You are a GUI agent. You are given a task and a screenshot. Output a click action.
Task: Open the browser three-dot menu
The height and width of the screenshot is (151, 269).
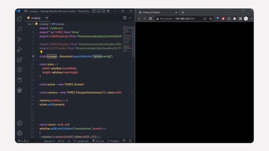click(x=251, y=18)
